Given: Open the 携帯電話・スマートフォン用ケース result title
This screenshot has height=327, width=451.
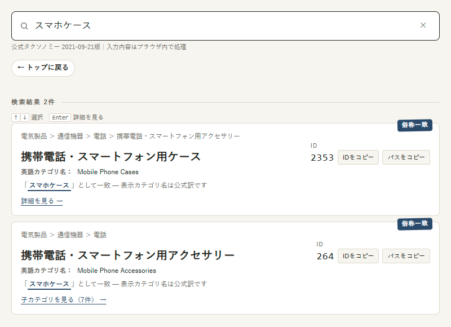Looking at the screenshot, I should click(110, 157).
